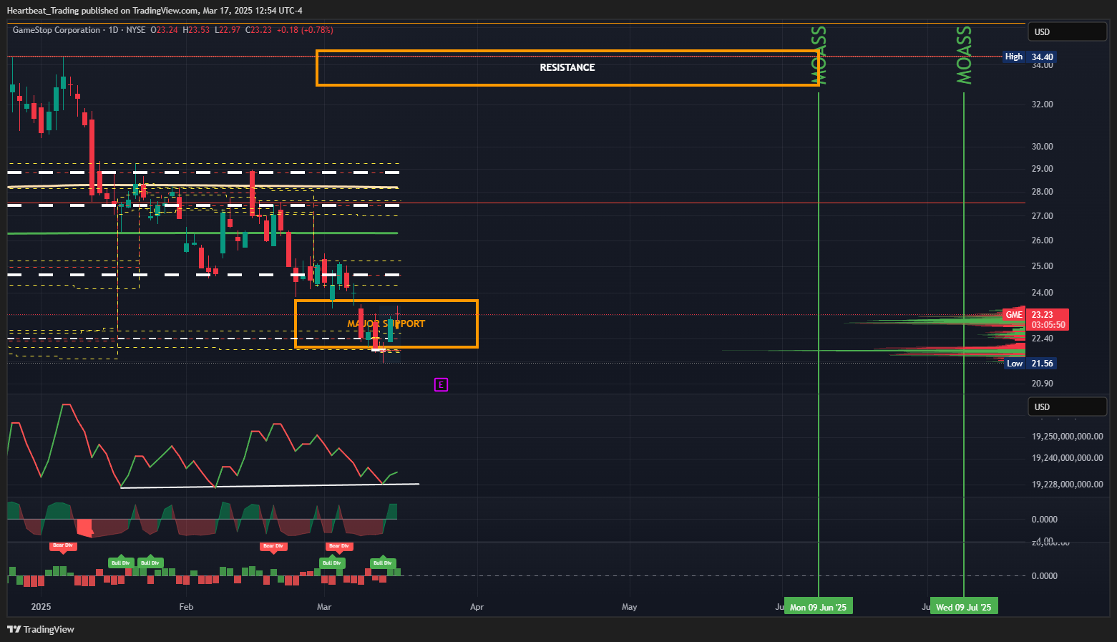This screenshot has width=1117, height=642.
Task: Click the low value L22.97
Action: click(228, 30)
